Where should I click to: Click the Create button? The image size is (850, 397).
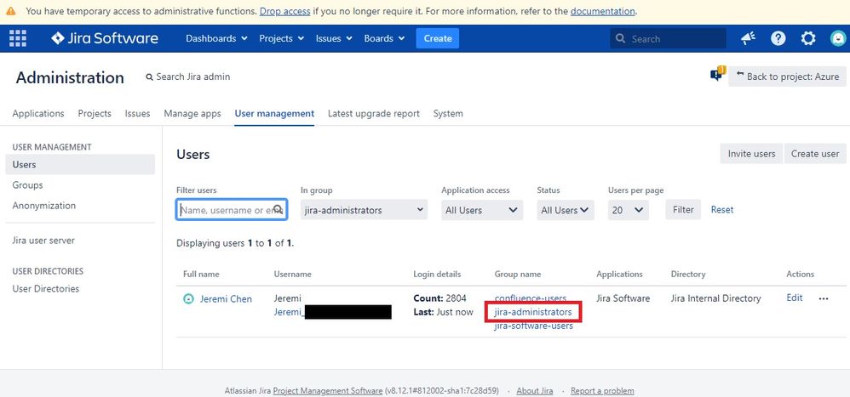(x=438, y=38)
